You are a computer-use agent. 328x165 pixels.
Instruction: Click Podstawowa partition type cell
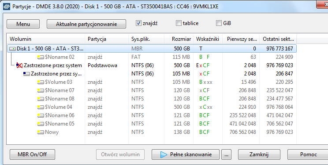[102, 65]
